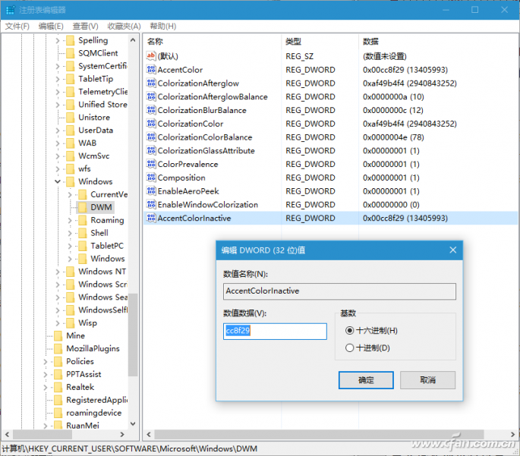
Task: Select the PPTAssist tree item
Action: (x=84, y=374)
